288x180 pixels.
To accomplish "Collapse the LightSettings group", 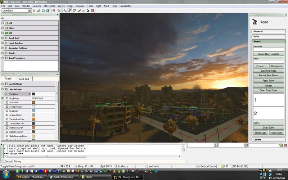I will coord(3,89).
